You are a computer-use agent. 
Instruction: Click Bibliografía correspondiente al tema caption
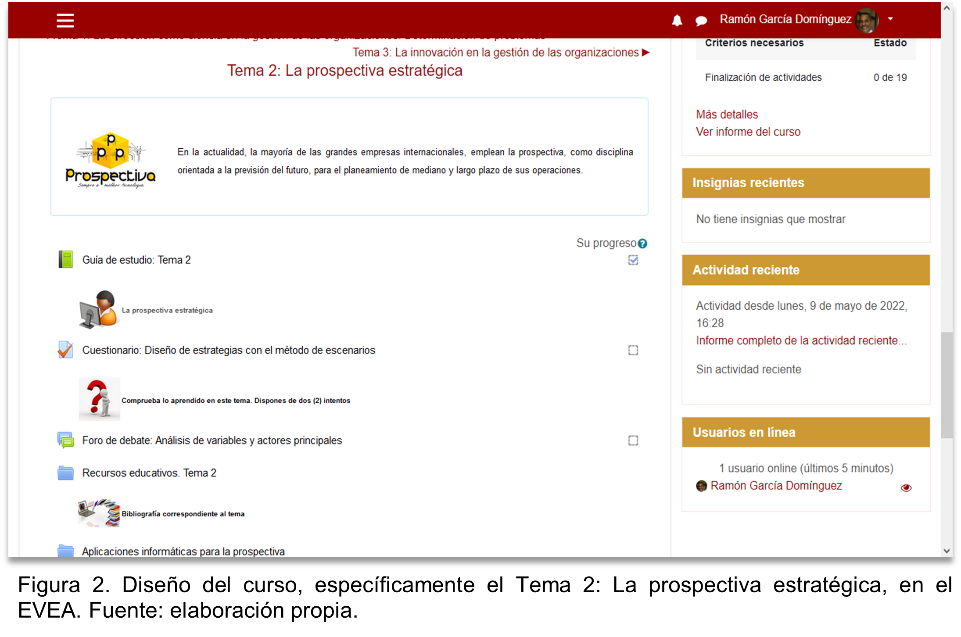(183, 514)
